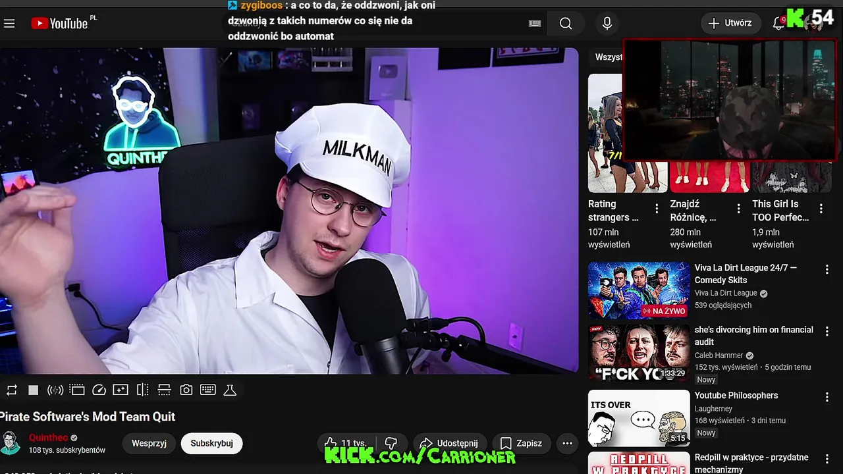
Task: Open Youtube Philosophers video title
Action: (x=736, y=396)
